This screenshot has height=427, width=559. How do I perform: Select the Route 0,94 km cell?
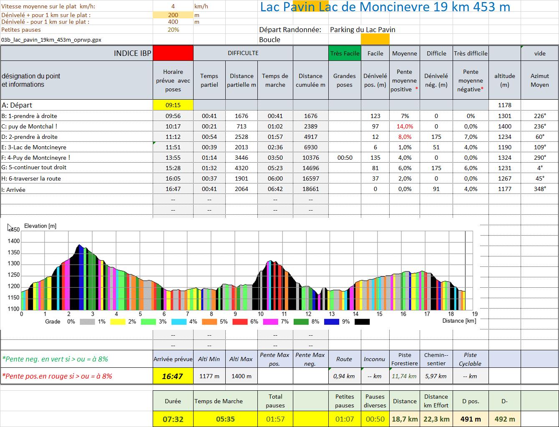(x=345, y=376)
